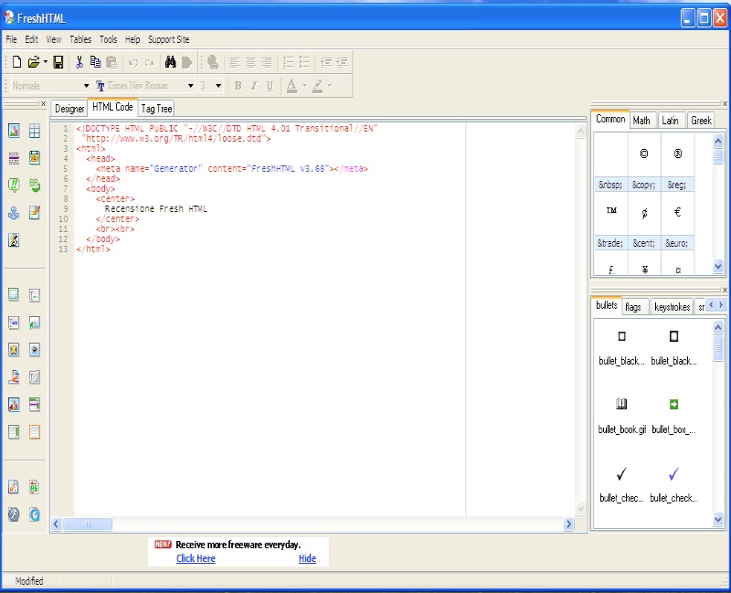Expand the Normale paragraph style dropdown
The width and height of the screenshot is (731, 593).
[x=85, y=86]
